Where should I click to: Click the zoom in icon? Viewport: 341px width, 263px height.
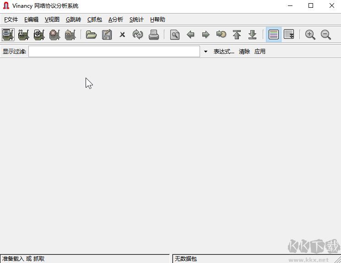pyautogui.click(x=310, y=35)
